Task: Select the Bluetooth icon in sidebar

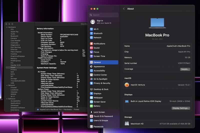Action: click(x=91, y=33)
